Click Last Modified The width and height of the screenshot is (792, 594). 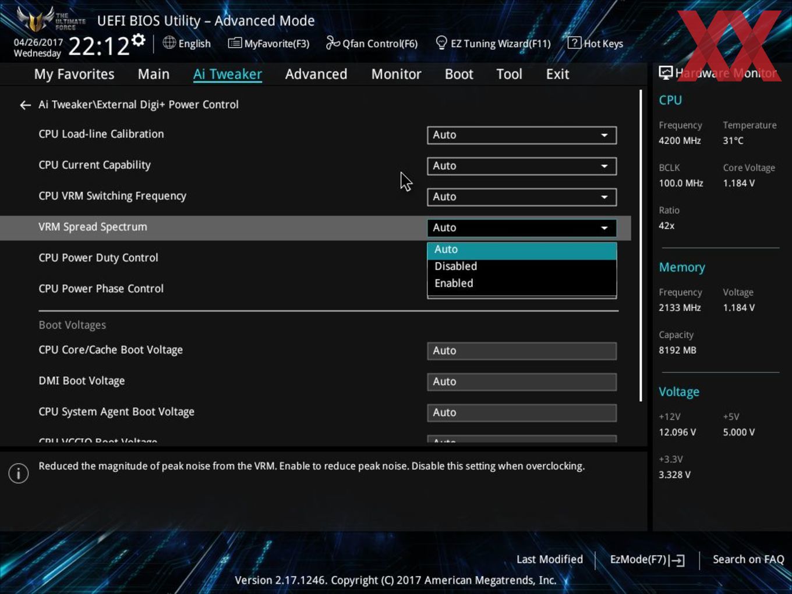pos(550,560)
